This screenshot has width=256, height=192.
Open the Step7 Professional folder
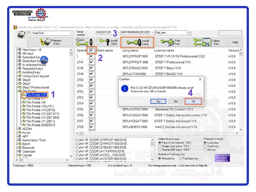tap(35, 87)
